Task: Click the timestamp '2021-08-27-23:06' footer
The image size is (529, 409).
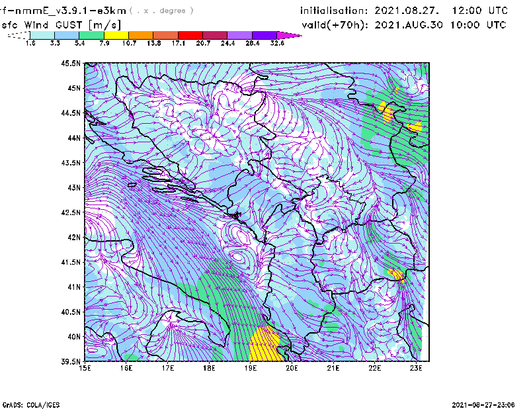Action: click(483, 405)
